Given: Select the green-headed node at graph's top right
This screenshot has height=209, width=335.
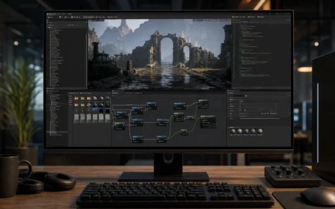Looking at the screenshot, I should [x=203, y=104].
